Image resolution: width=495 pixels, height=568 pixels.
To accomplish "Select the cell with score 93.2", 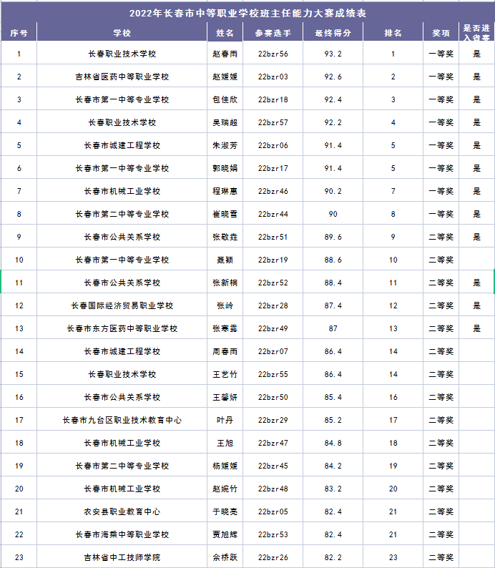I will (x=333, y=54).
